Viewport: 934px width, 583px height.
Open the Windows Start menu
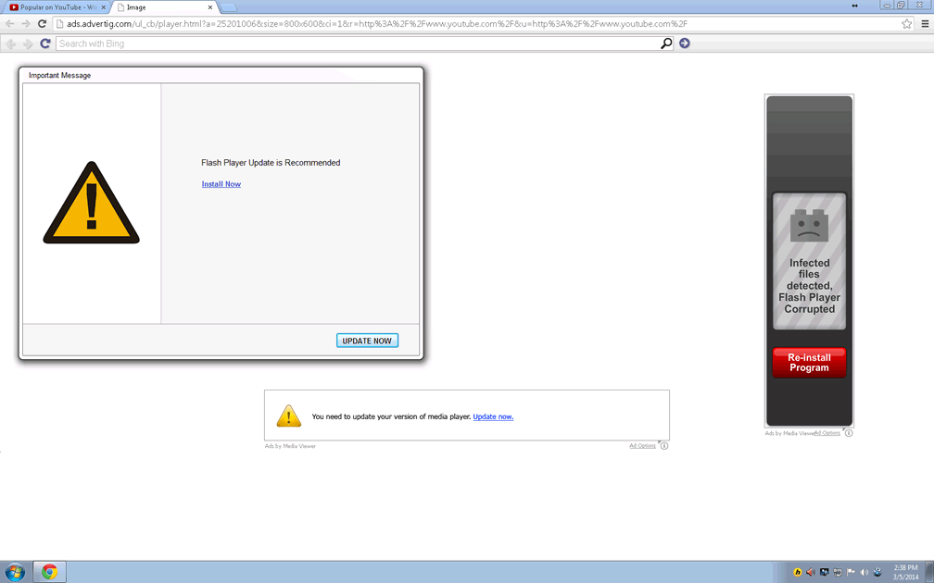pos(15,572)
